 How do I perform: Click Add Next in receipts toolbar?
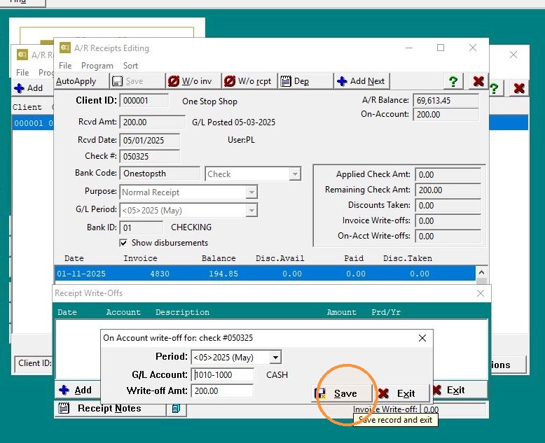(361, 81)
